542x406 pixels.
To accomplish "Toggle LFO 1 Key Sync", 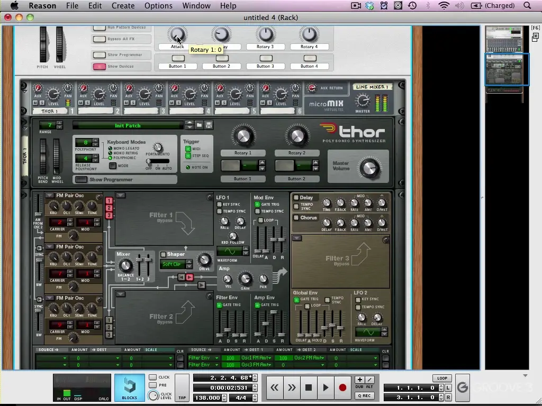I will [x=219, y=205].
